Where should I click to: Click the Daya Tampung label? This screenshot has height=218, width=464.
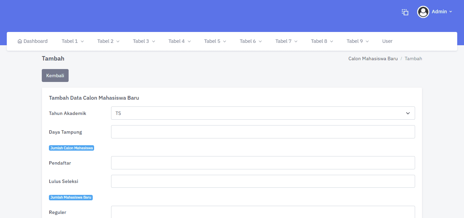tap(66, 132)
